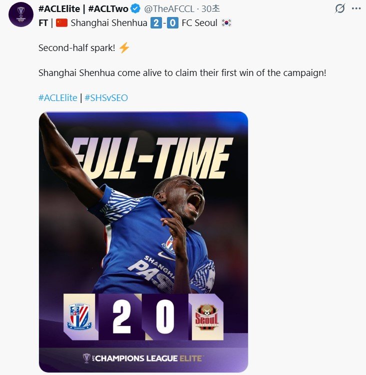This screenshot has height=375, width=366.
Task: Click the AFC Champions League Elite footer logo
Action: coord(143,358)
